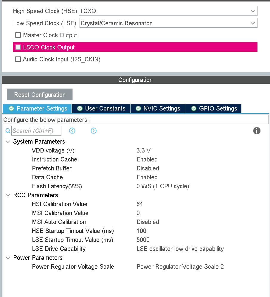The image size is (270, 297).
Task: Click the green check badge on GPIO Settings
Action: (x=194, y=108)
